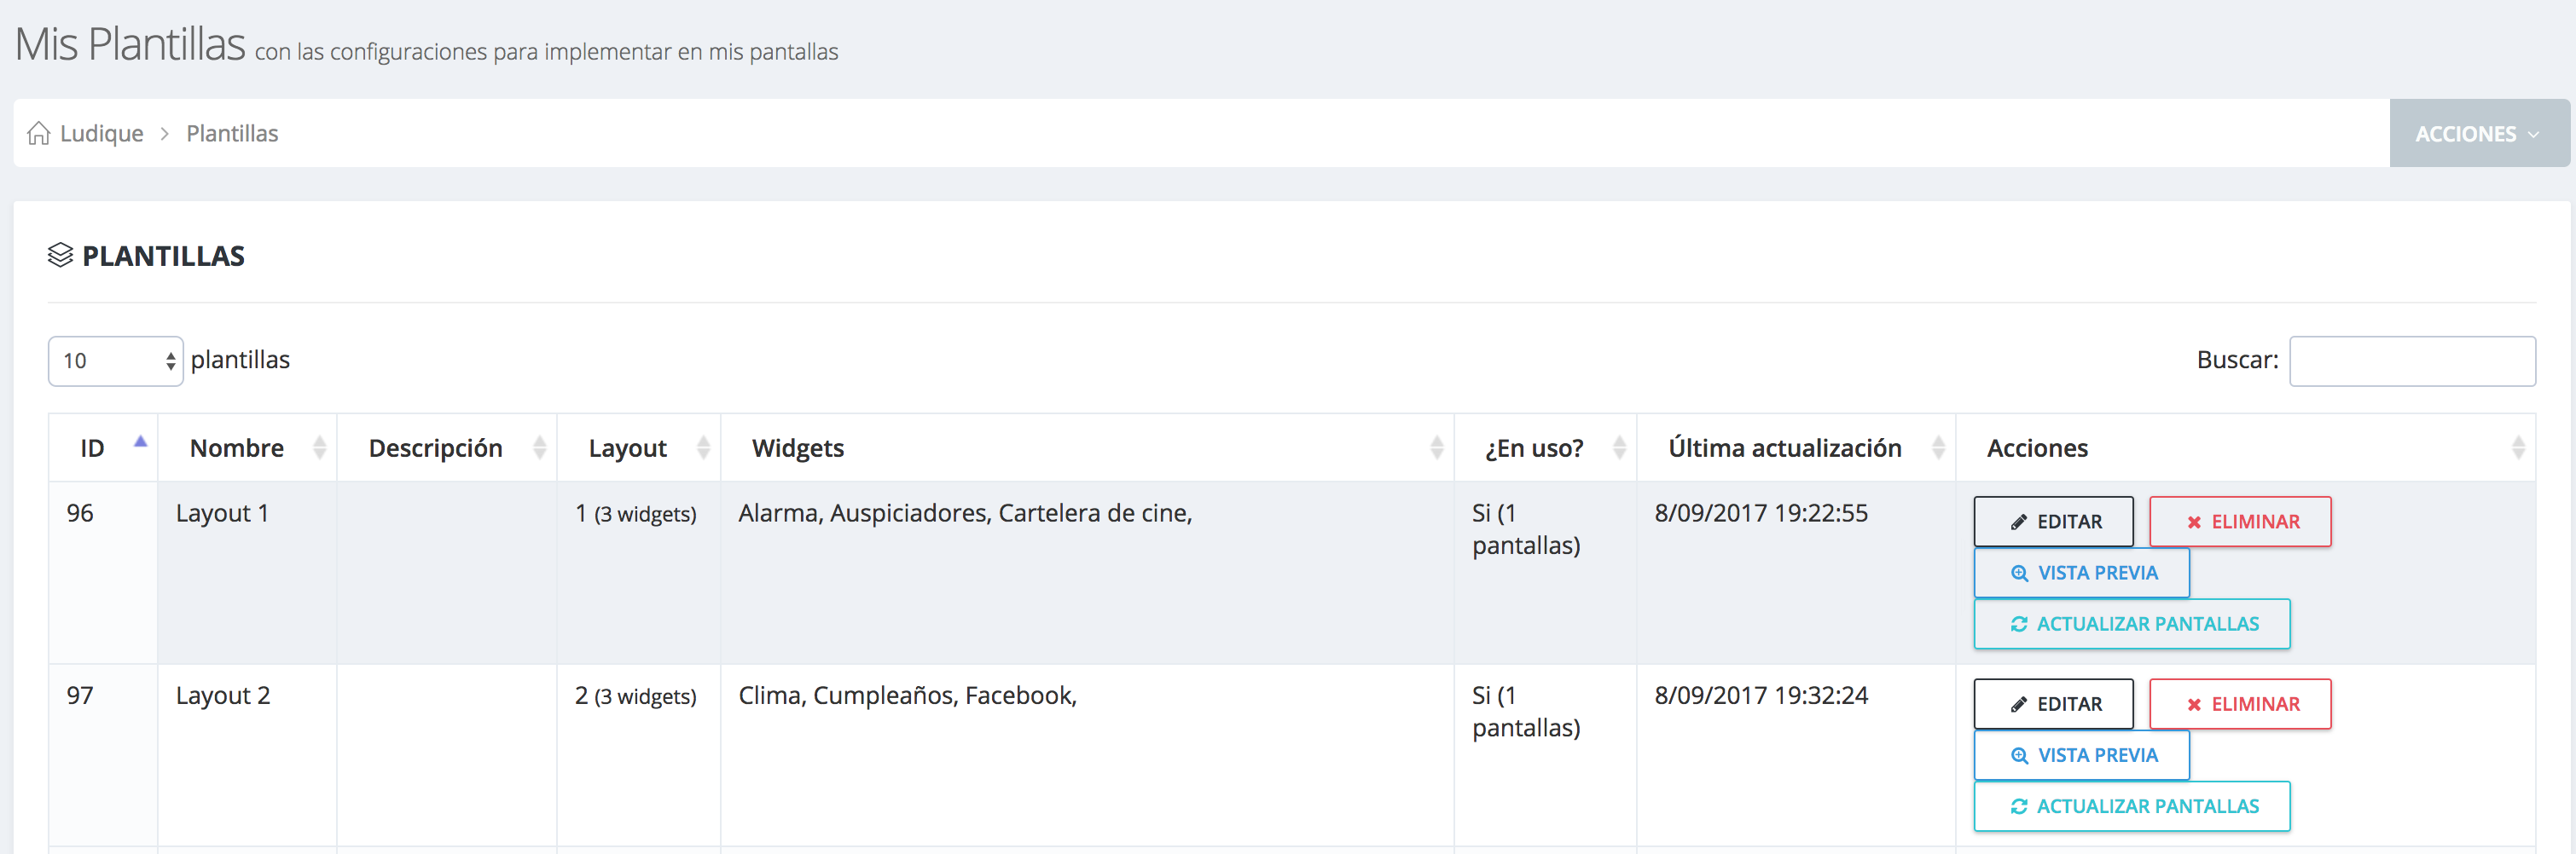Open the plantillas per page selector
Image resolution: width=2576 pixels, height=854 pixels.
[x=116, y=361]
